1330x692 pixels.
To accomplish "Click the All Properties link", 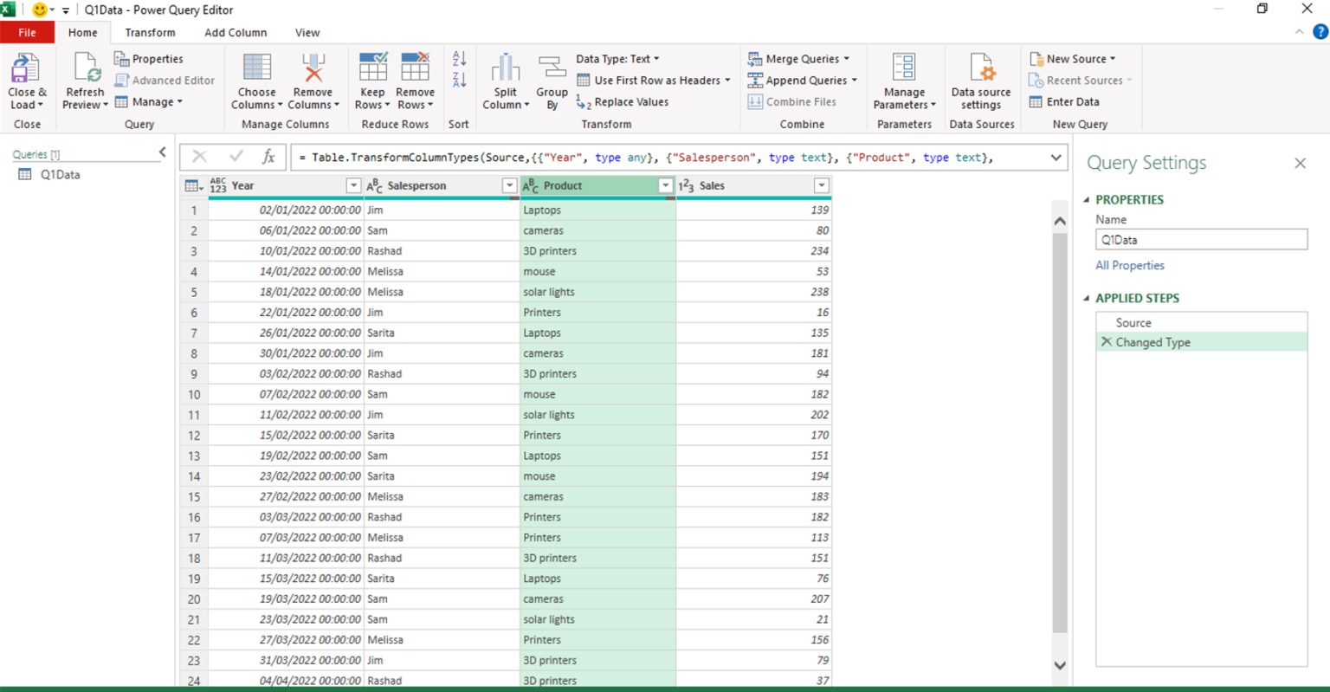I will [x=1129, y=265].
